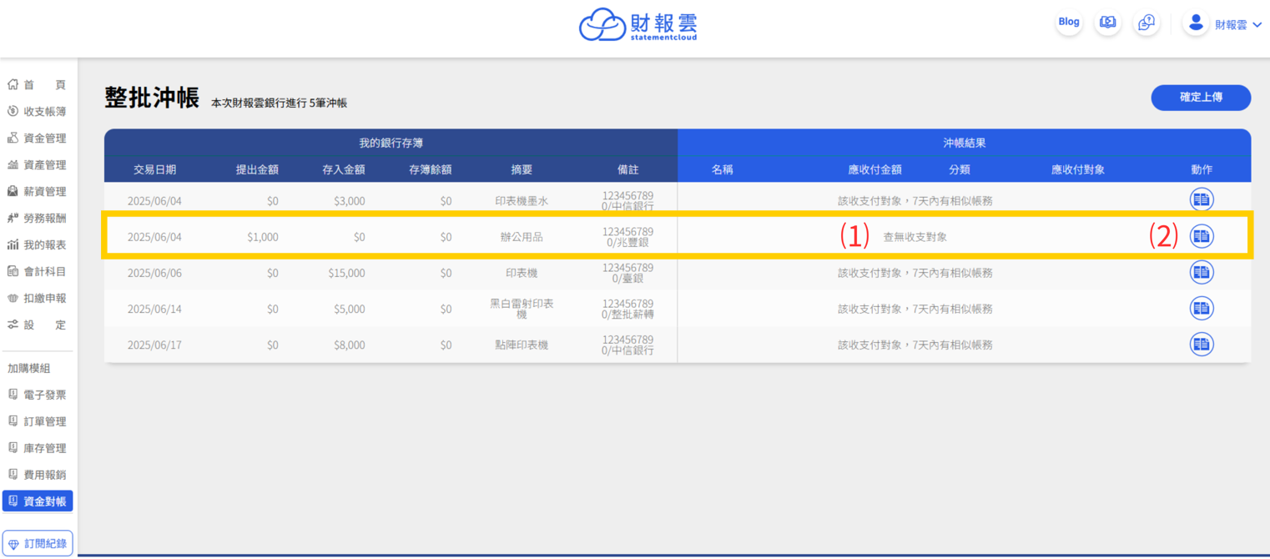This screenshot has width=1270, height=559.
Task: Open 資金管理 in the sidebar
Action: [x=37, y=138]
